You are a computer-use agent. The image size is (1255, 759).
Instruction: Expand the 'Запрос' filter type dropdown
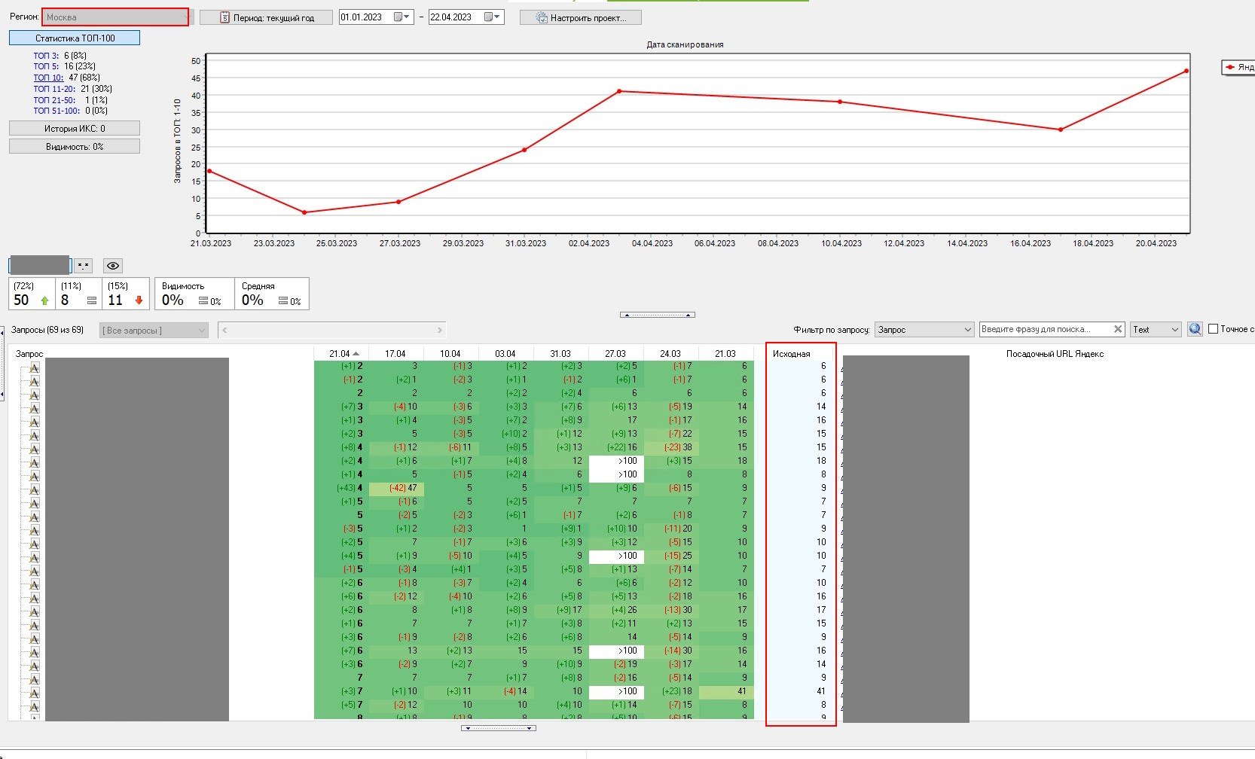(x=924, y=330)
